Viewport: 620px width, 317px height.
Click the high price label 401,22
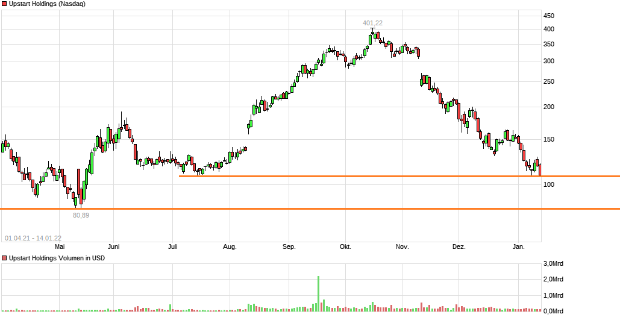click(372, 24)
